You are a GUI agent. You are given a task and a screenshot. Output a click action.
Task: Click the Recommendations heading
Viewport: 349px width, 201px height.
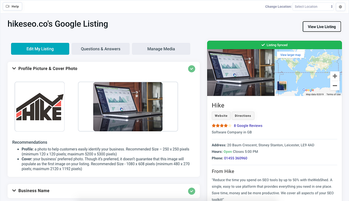click(x=30, y=142)
